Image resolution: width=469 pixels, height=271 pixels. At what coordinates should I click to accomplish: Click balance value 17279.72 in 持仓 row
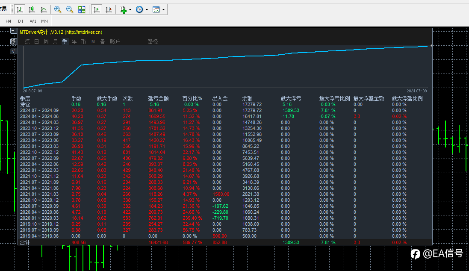(x=252, y=104)
